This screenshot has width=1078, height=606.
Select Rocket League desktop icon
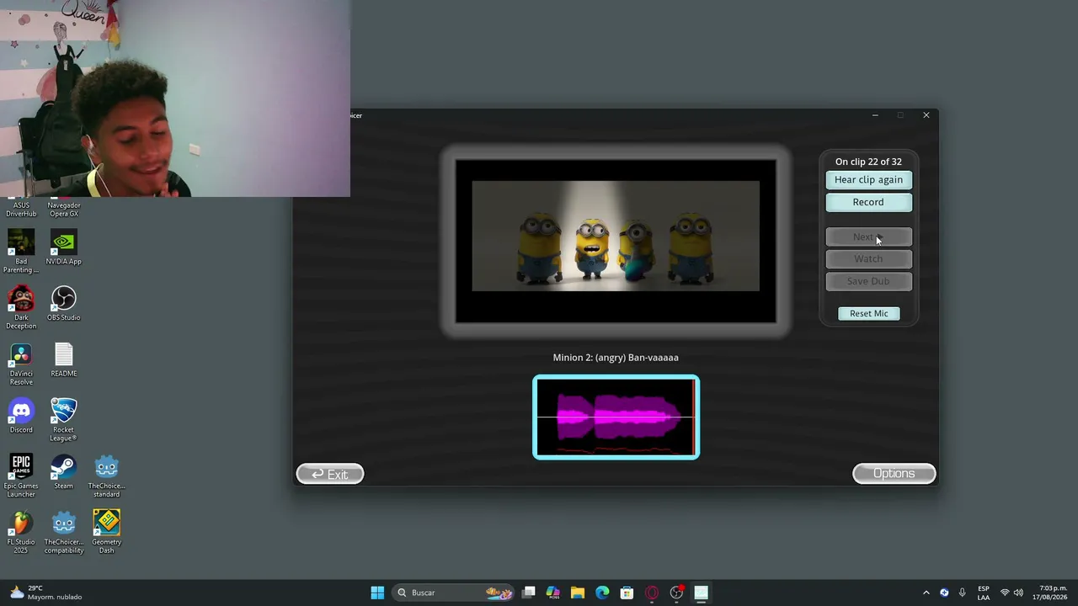click(64, 419)
